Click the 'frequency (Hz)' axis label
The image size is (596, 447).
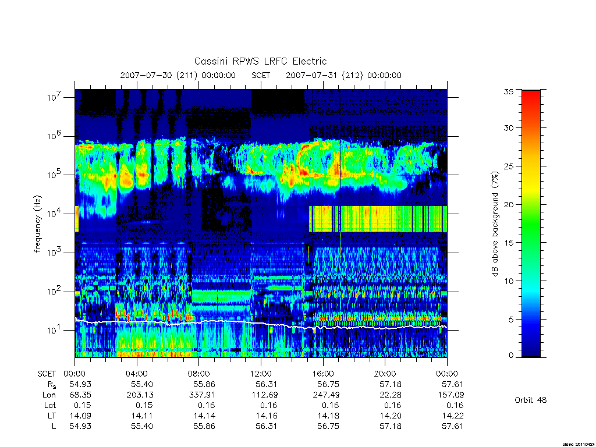37,224
